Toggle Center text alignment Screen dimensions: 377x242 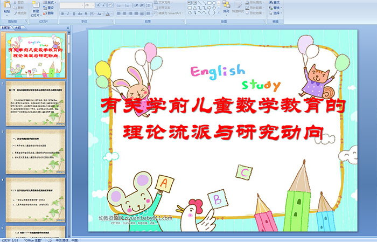click(x=124, y=13)
